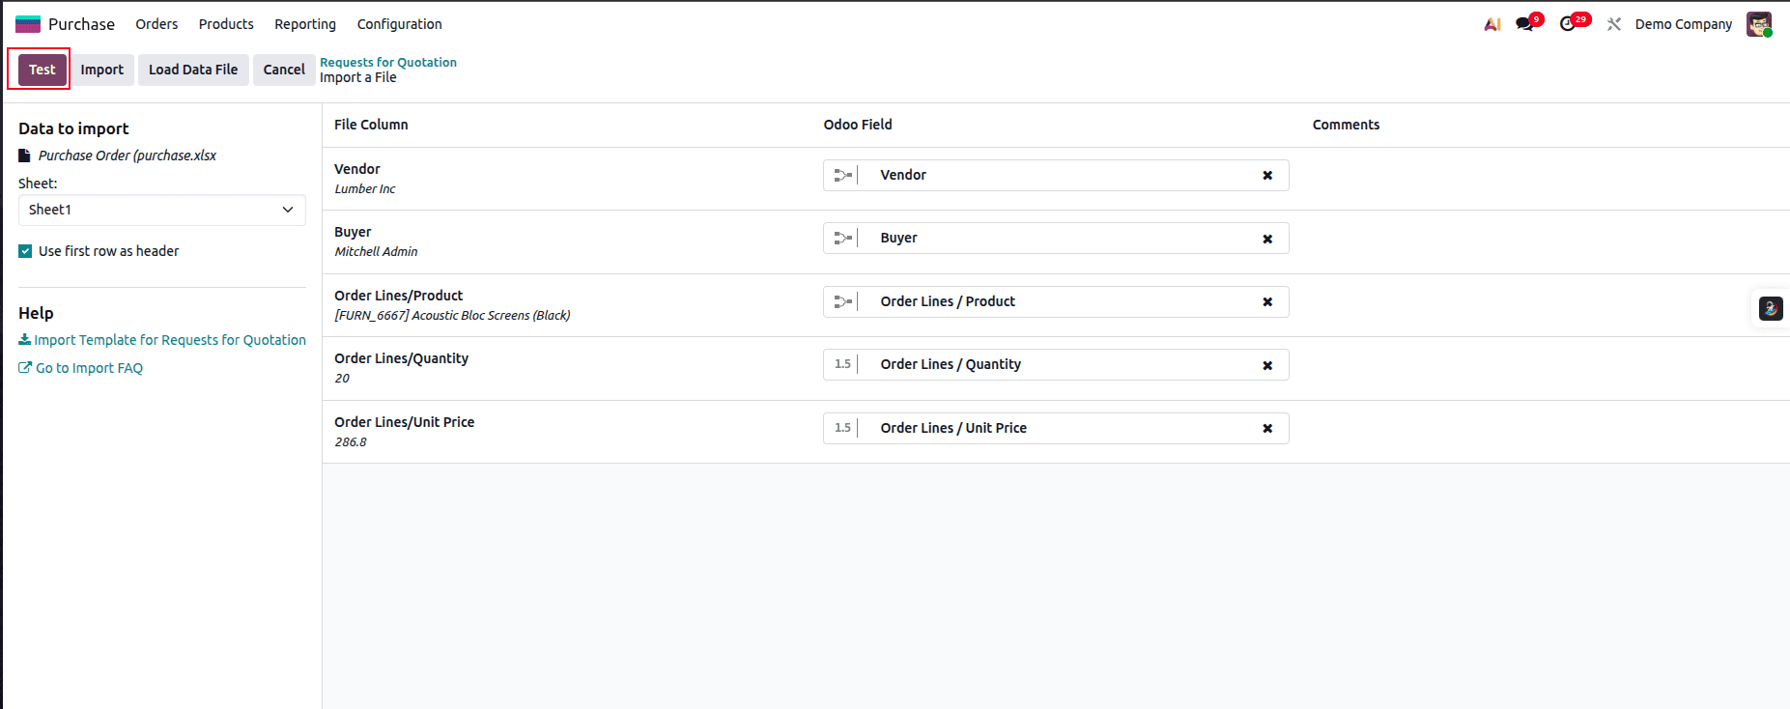
Task: Click the Test button
Action: 42,70
